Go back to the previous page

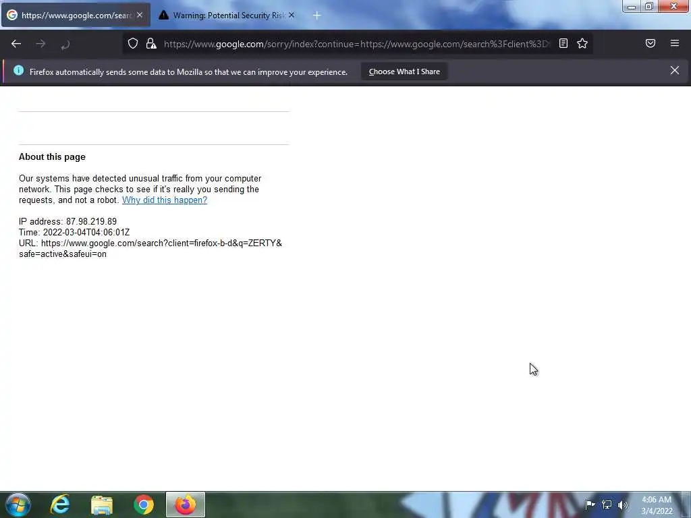coord(16,44)
